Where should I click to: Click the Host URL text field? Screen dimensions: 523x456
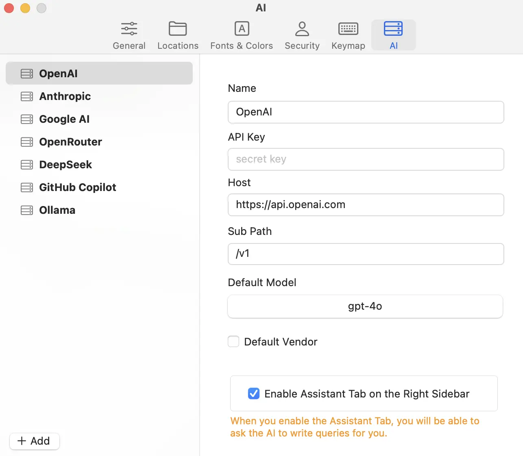tap(366, 205)
